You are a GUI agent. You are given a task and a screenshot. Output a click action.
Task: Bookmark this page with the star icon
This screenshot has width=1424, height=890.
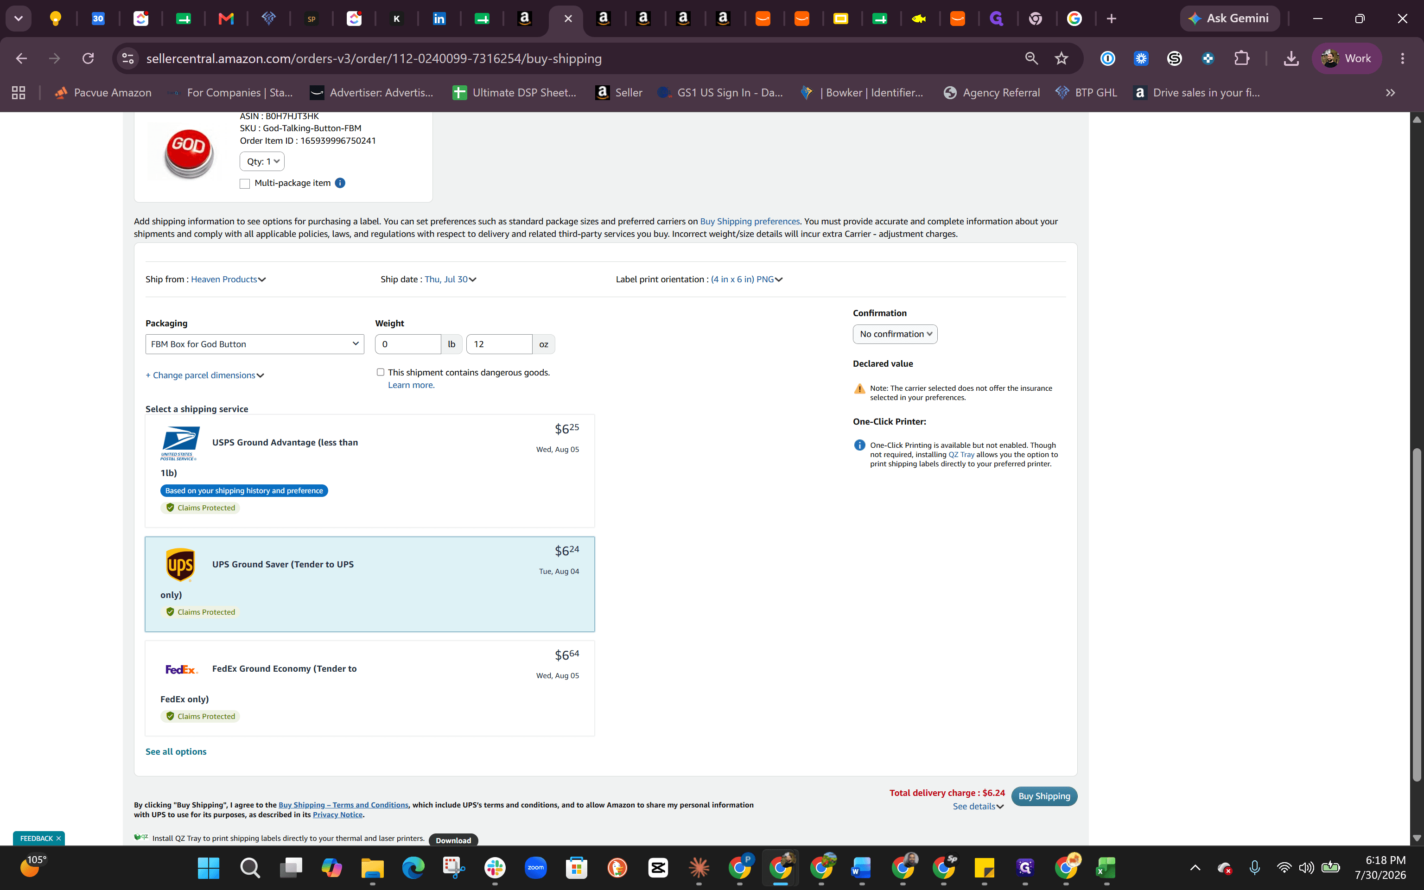pos(1061,58)
